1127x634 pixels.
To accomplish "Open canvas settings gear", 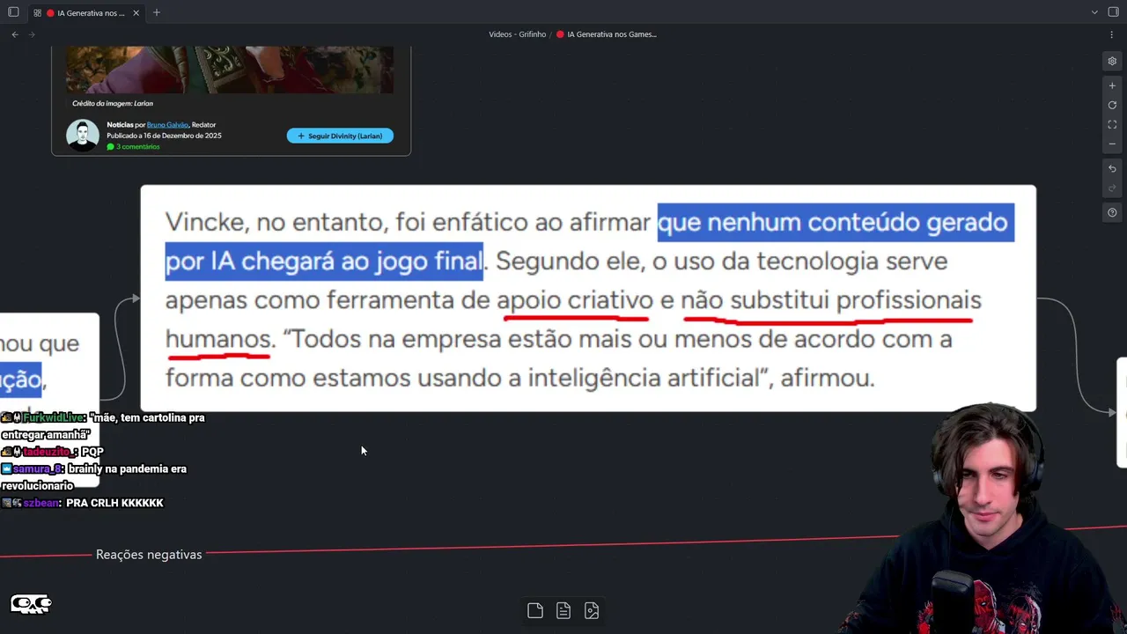I will (x=1112, y=62).
